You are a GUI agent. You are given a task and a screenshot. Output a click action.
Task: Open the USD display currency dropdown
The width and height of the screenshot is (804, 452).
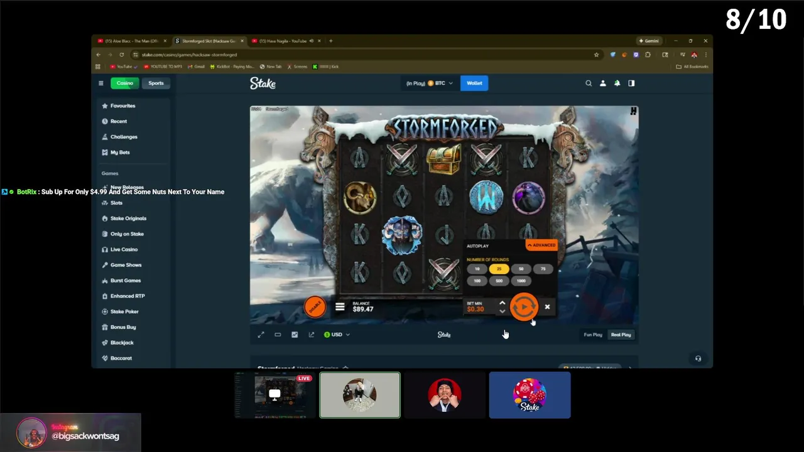click(x=337, y=335)
